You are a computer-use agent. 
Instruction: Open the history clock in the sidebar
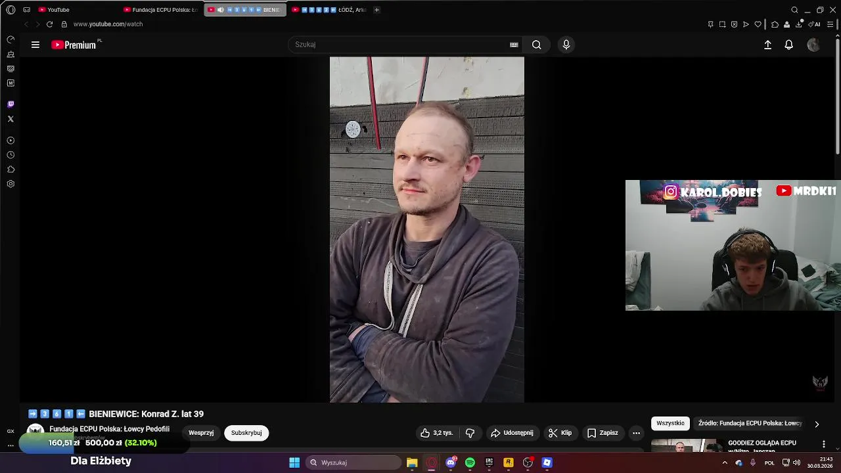(11, 155)
